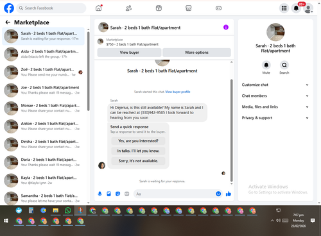Open Sarah's conversation in the chat list
The image size is (321, 236).
click(x=43, y=36)
